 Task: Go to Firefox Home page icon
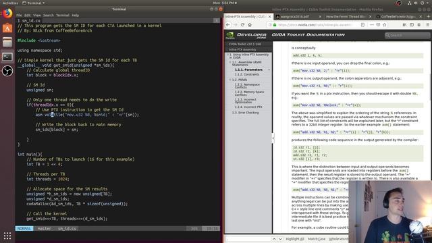(x=250, y=25)
